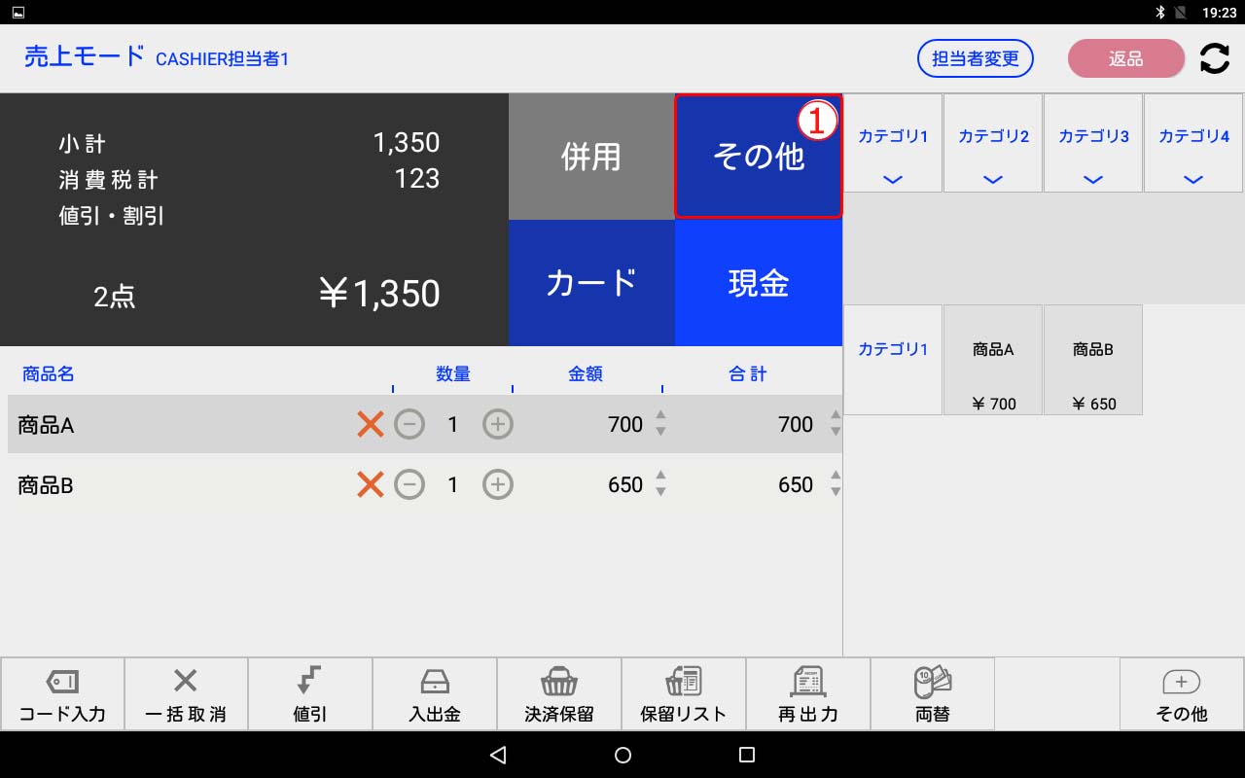1245x778 pixels.
Task: Tap 一括取消 to cancel all items
Action: (x=186, y=694)
